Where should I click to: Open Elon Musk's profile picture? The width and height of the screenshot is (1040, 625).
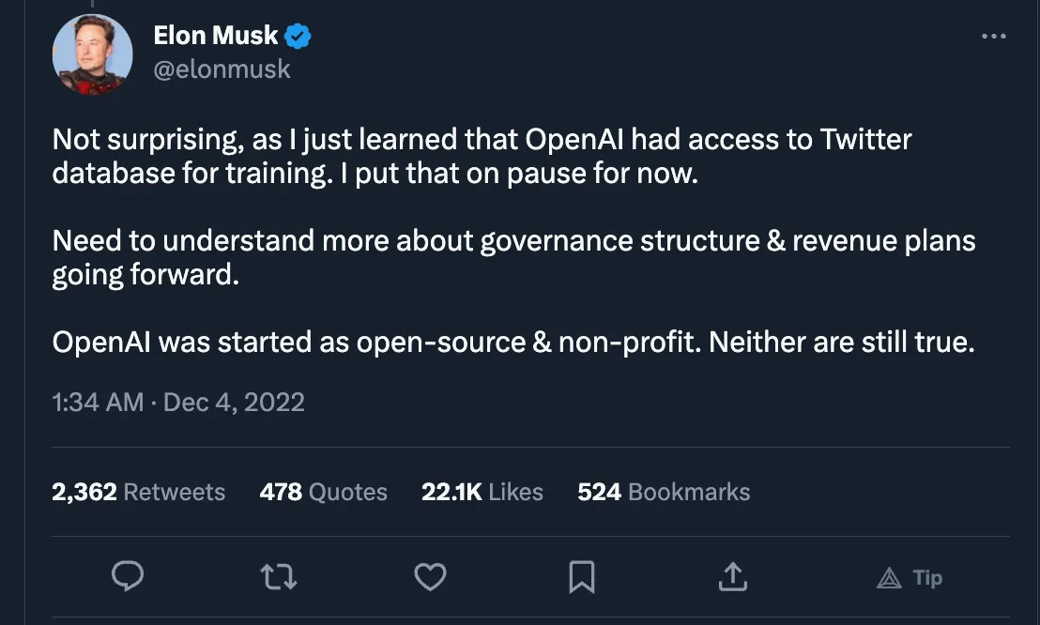(x=92, y=54)
